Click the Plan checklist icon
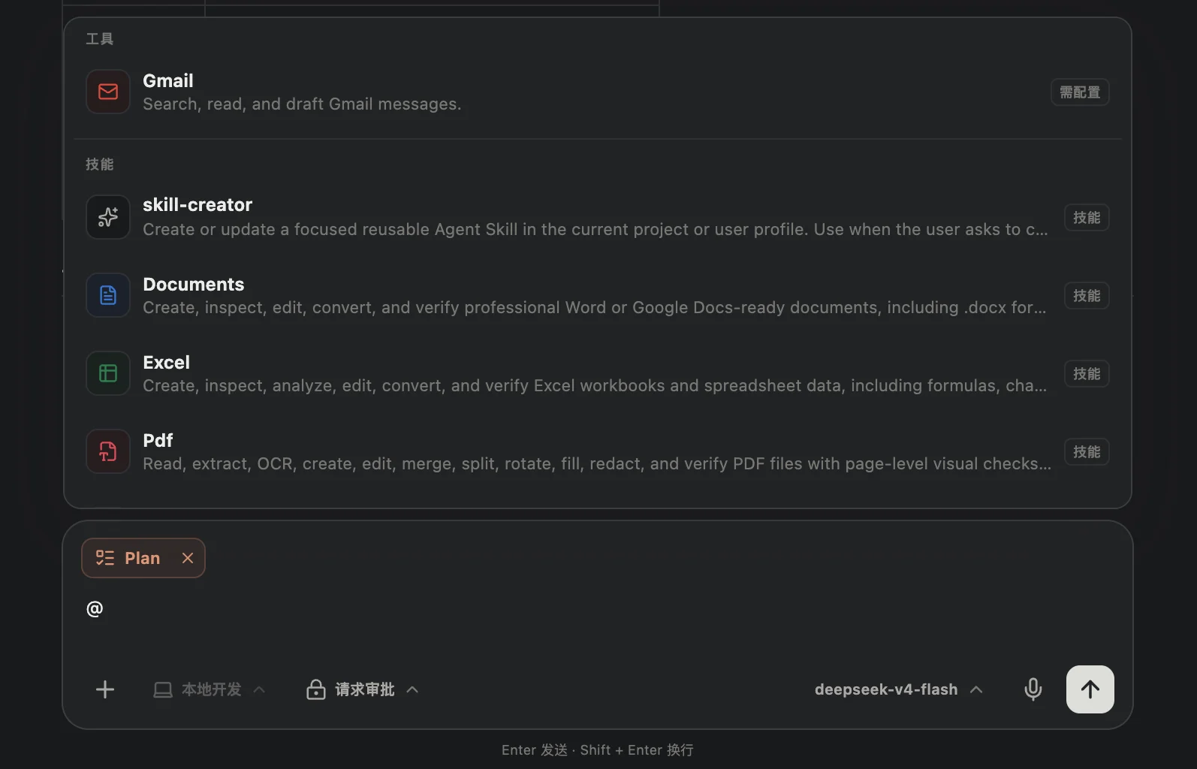Screen dimensions: 1197x769 tap(105, 558)
